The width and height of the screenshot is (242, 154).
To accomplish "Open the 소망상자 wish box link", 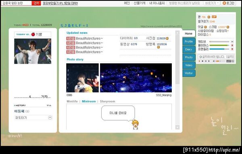I will pos(222,31).
